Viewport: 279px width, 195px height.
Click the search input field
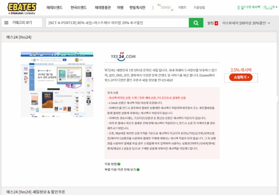click(117, 23)
